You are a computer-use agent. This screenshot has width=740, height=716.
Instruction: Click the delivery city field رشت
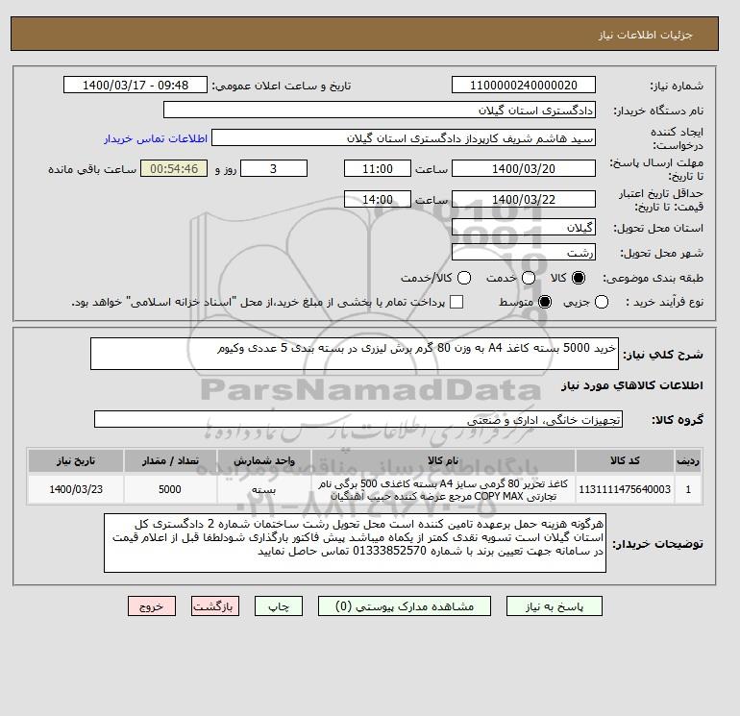coord(524,252)
